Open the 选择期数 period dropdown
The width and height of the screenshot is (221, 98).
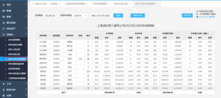(x=51, y=15)
